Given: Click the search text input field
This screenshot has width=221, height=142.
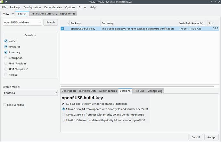Looking at the screenshot, I should pos(21,22).
